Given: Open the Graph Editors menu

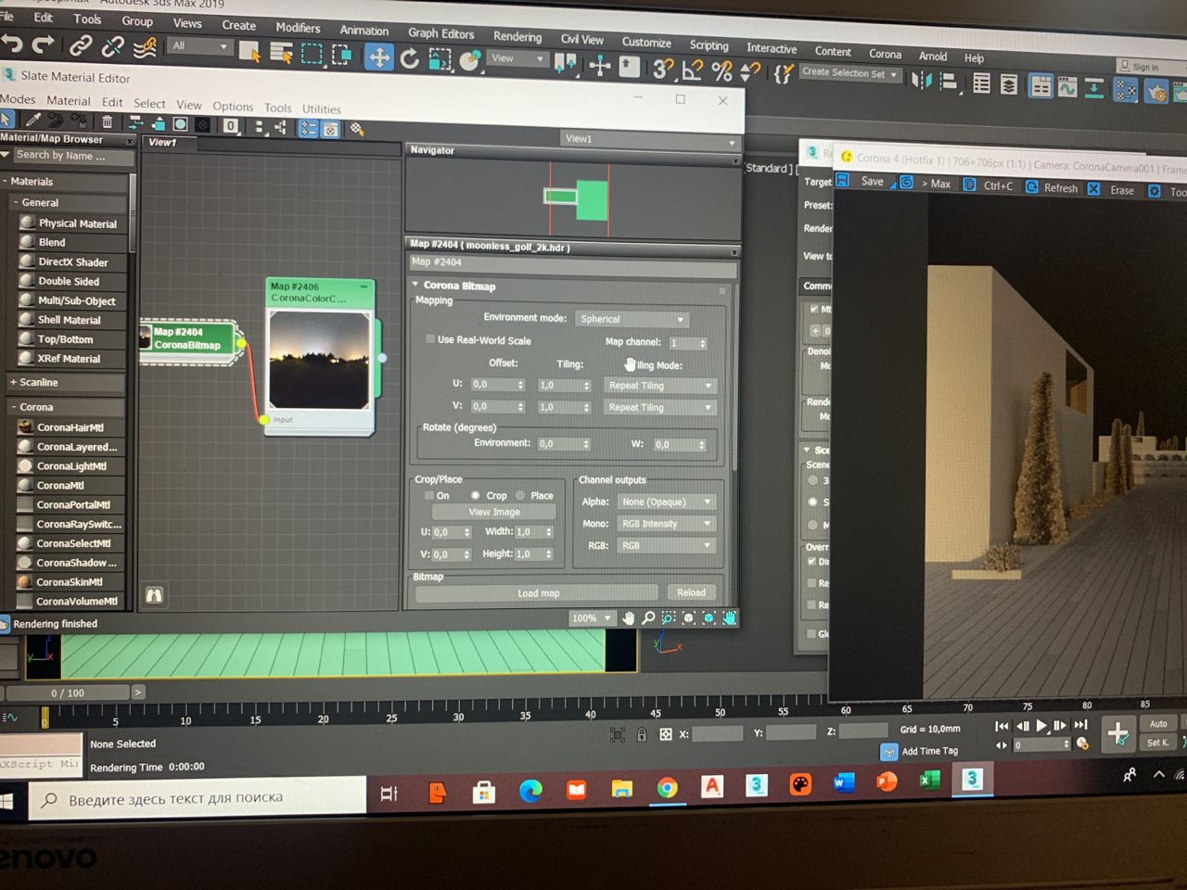Looking at the screenshot, I should point(441,33).
